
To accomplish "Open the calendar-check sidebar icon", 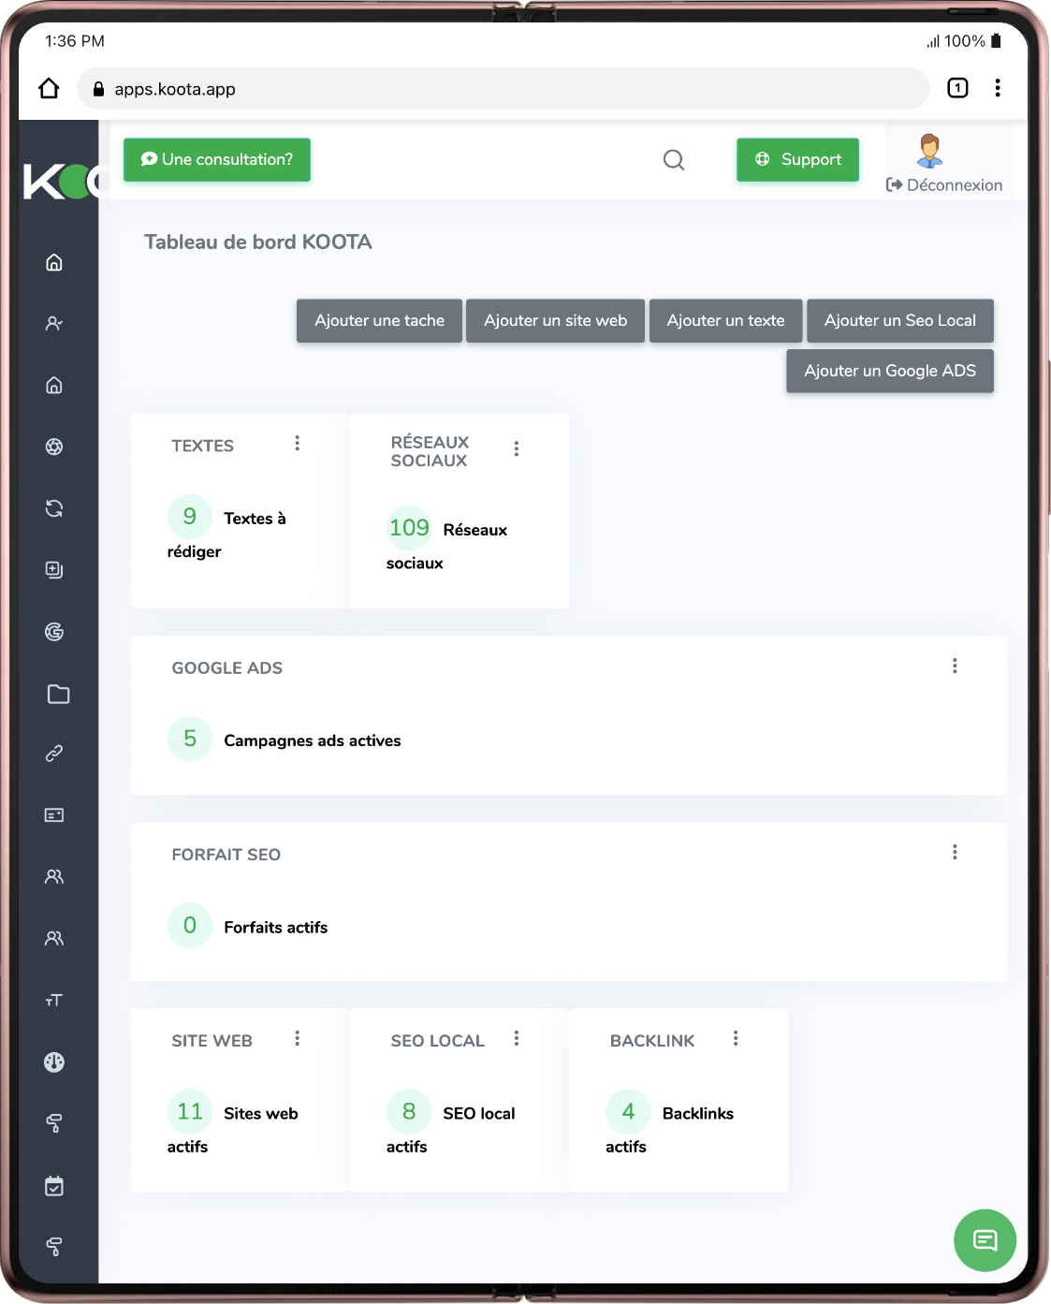I will point(54,1186).
